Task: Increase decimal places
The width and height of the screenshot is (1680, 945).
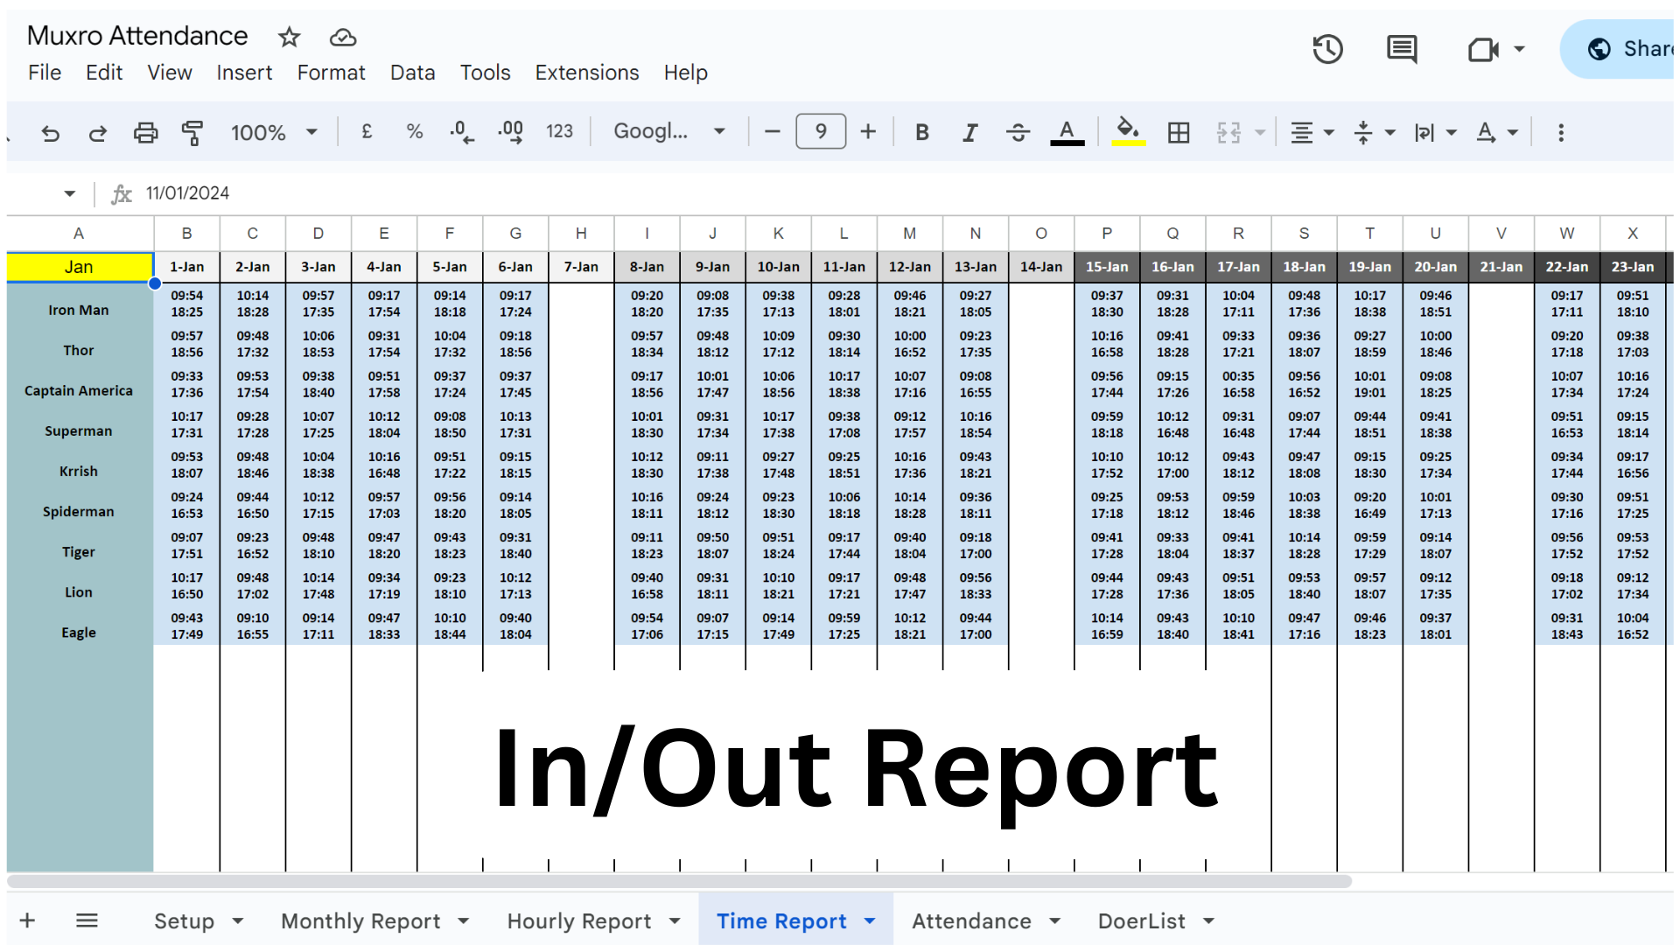Action: [511, 132]
